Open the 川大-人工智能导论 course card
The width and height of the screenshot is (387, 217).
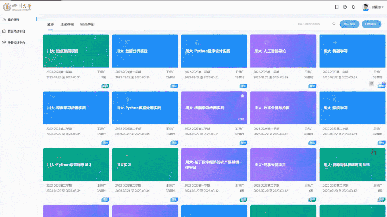click(x=283, y=51)
